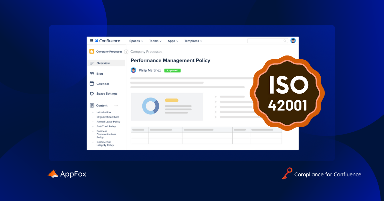Open Space Settings gear icon
The width and height of the screenshot is (384, 201).
coord(92,94)
